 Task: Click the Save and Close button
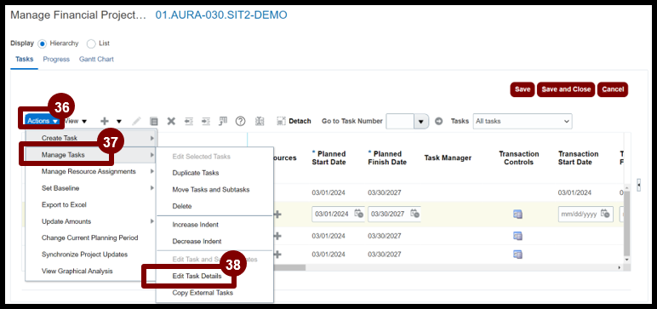pos(566,89)
